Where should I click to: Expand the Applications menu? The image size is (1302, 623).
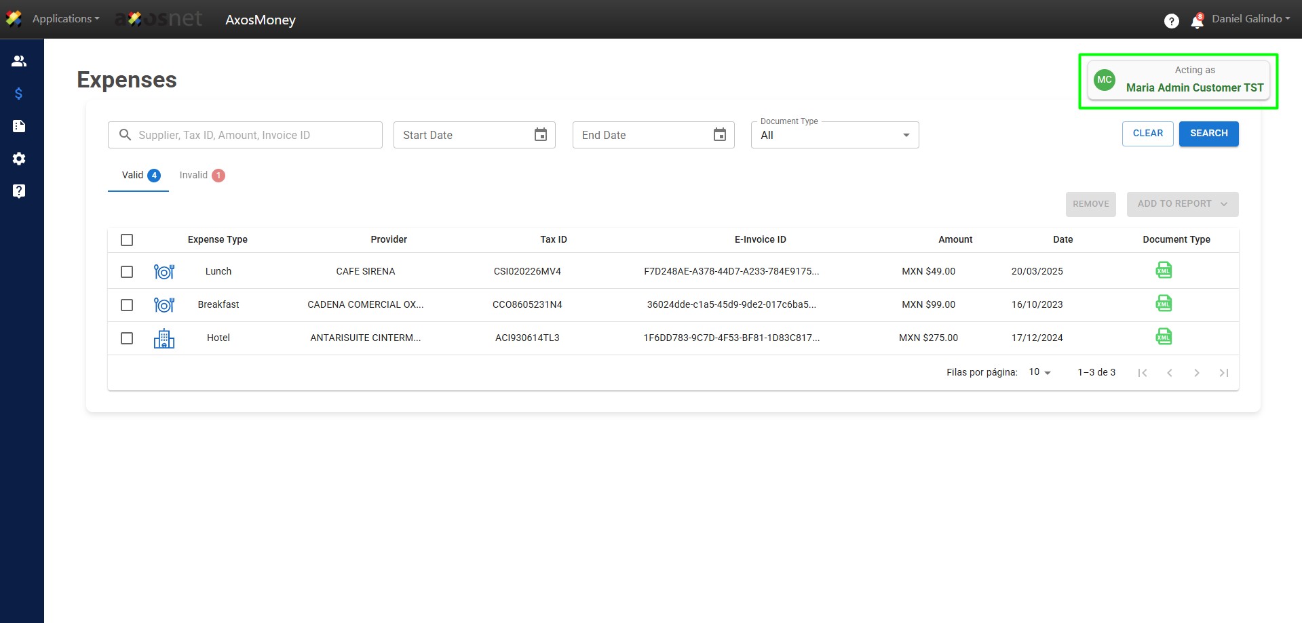[x=65, y=19]
